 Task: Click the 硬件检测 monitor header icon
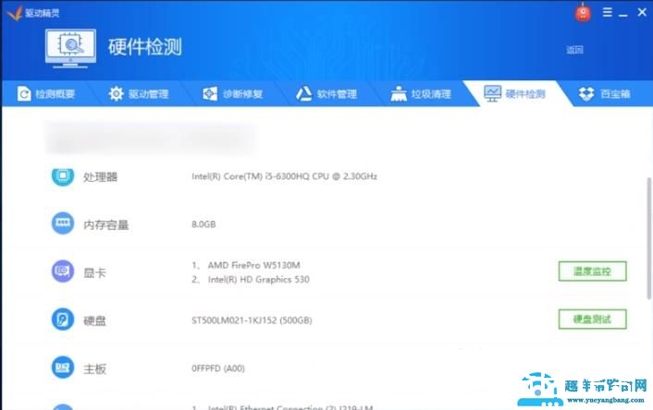point(70,48)
